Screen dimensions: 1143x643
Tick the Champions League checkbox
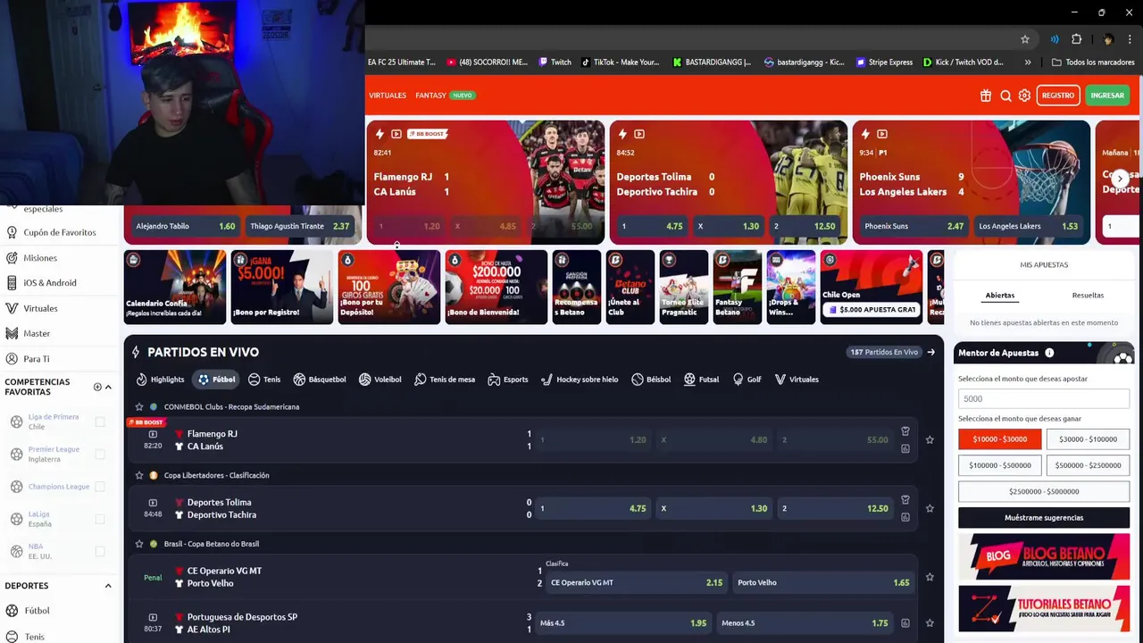(100, 487)
